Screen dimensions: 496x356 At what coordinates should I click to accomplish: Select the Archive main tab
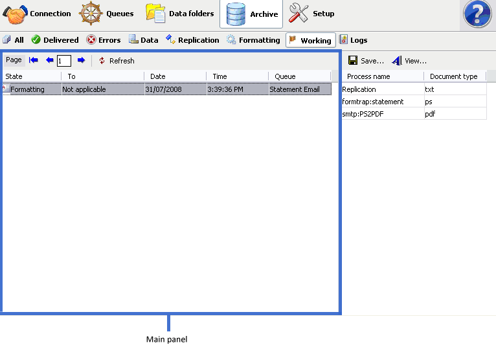[x=251, y=14]
